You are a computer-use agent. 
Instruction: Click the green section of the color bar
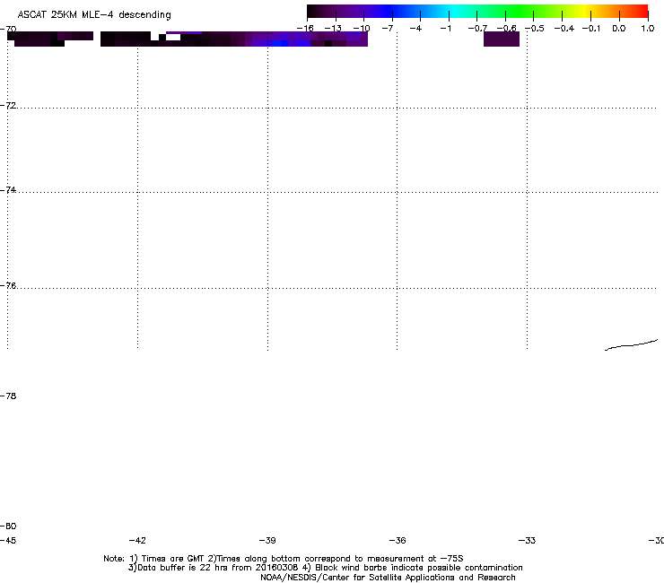click(520, 11)
